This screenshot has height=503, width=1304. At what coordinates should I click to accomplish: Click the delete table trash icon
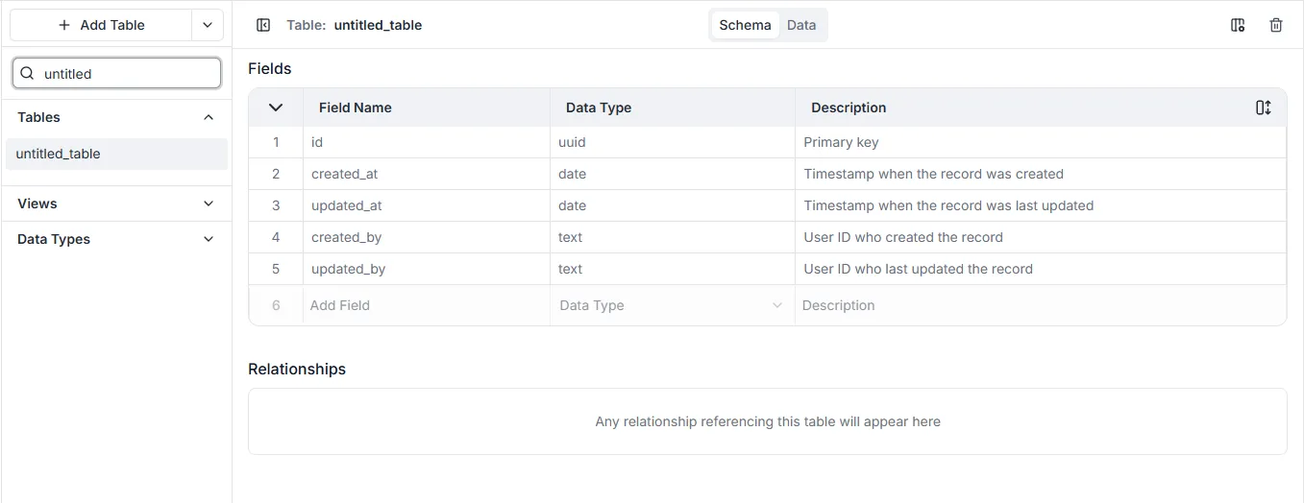click(1276, 25)
